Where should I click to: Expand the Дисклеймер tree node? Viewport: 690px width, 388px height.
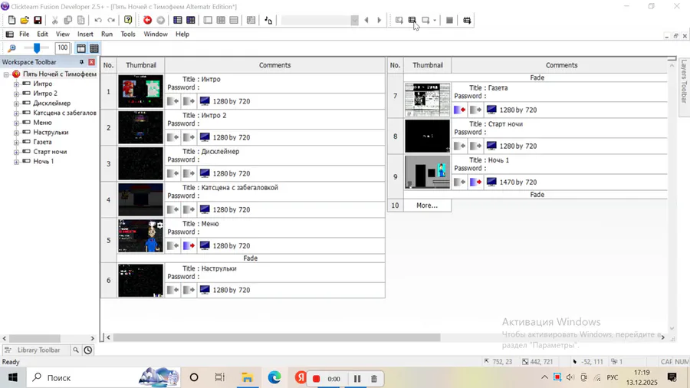coord(16,104)
